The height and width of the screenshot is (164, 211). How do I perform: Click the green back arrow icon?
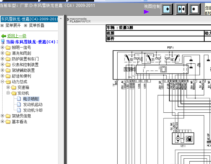[3, 36]
